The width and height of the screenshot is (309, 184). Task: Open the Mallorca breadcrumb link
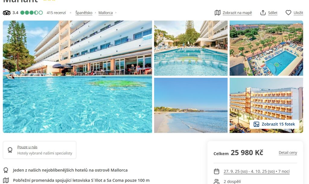coord(105,13)
